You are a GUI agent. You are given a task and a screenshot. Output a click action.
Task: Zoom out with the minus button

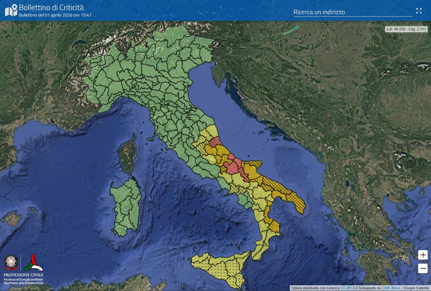(x=423, y=268)
